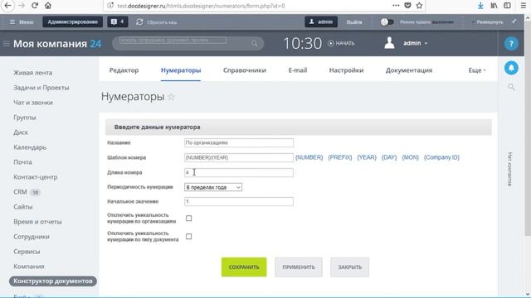Reload the page with the refresh icon

coord(35,6)
